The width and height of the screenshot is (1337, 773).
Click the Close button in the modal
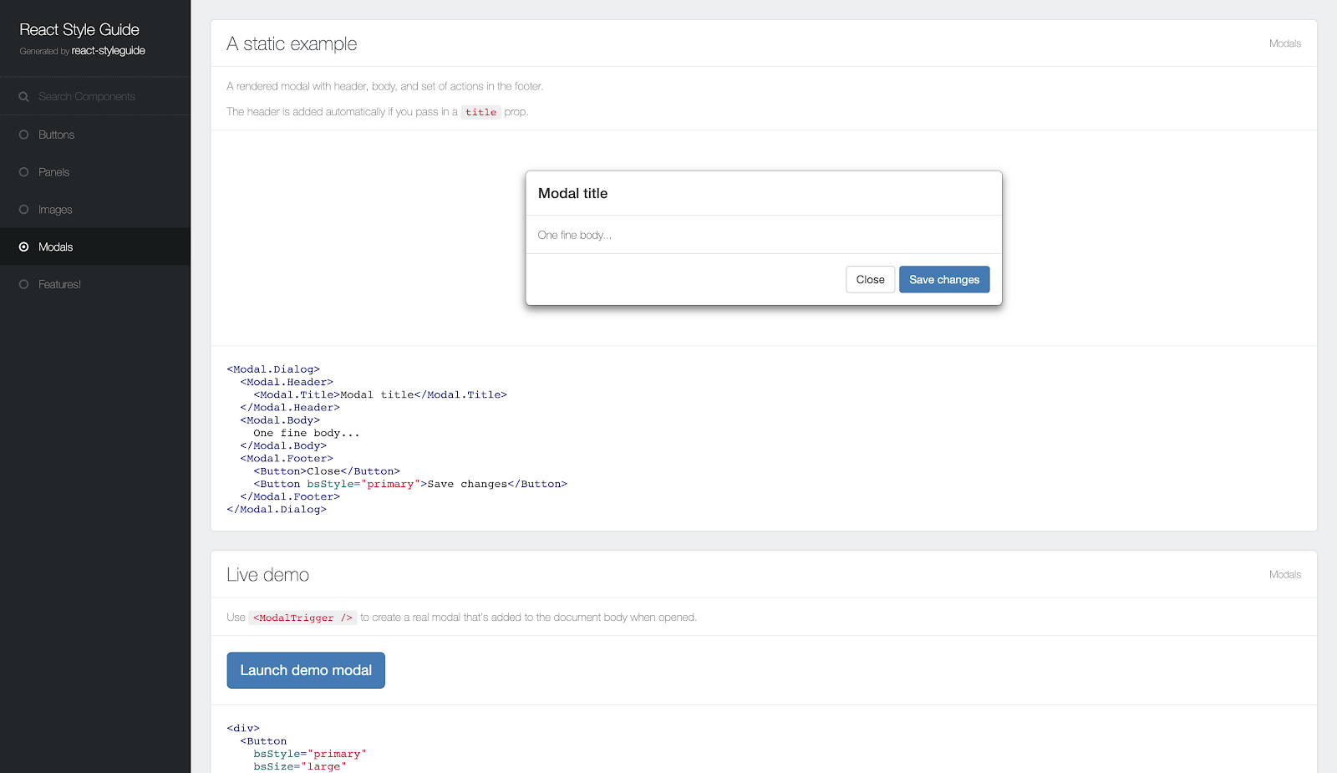(x=870, y=279)
